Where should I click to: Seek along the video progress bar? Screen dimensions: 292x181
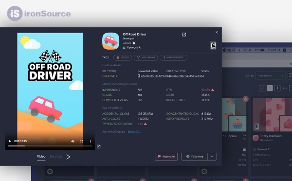coord(50,146)
